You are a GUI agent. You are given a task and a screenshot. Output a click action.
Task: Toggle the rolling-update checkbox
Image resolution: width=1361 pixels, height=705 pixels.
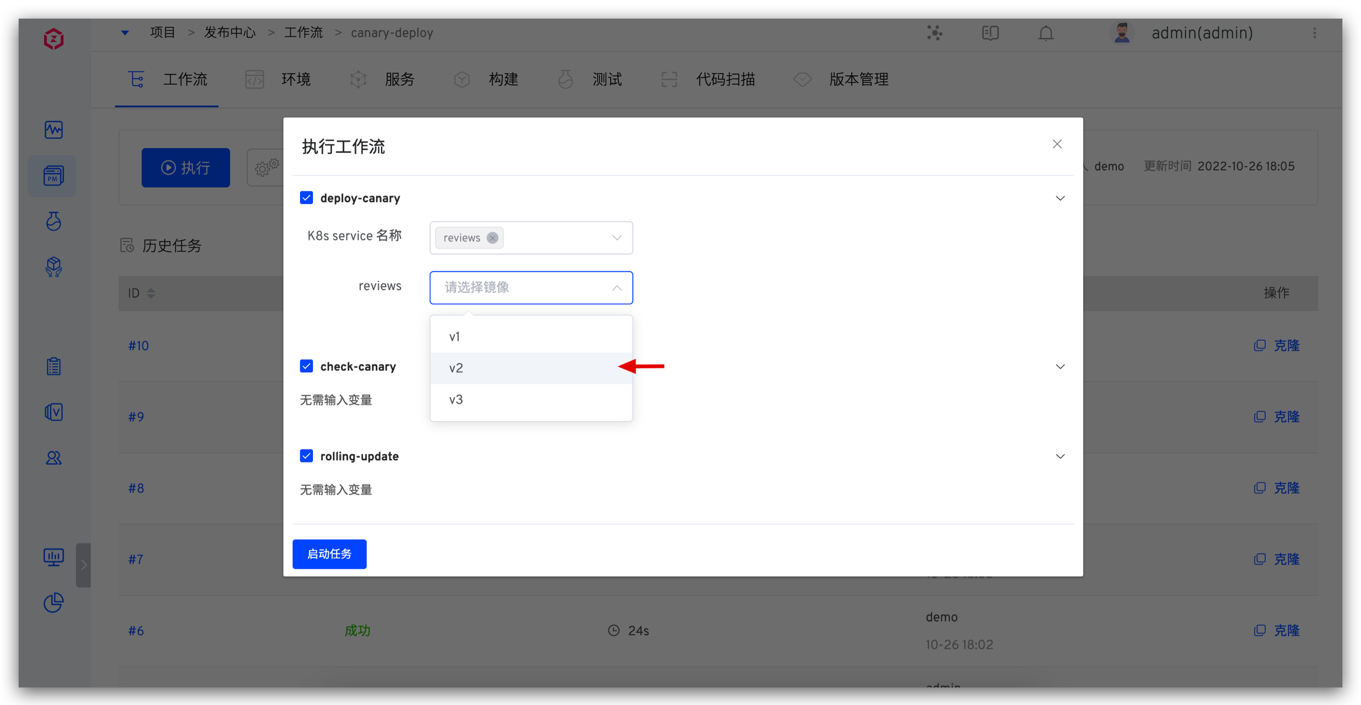pyautogui.click(x=306, y=456)
